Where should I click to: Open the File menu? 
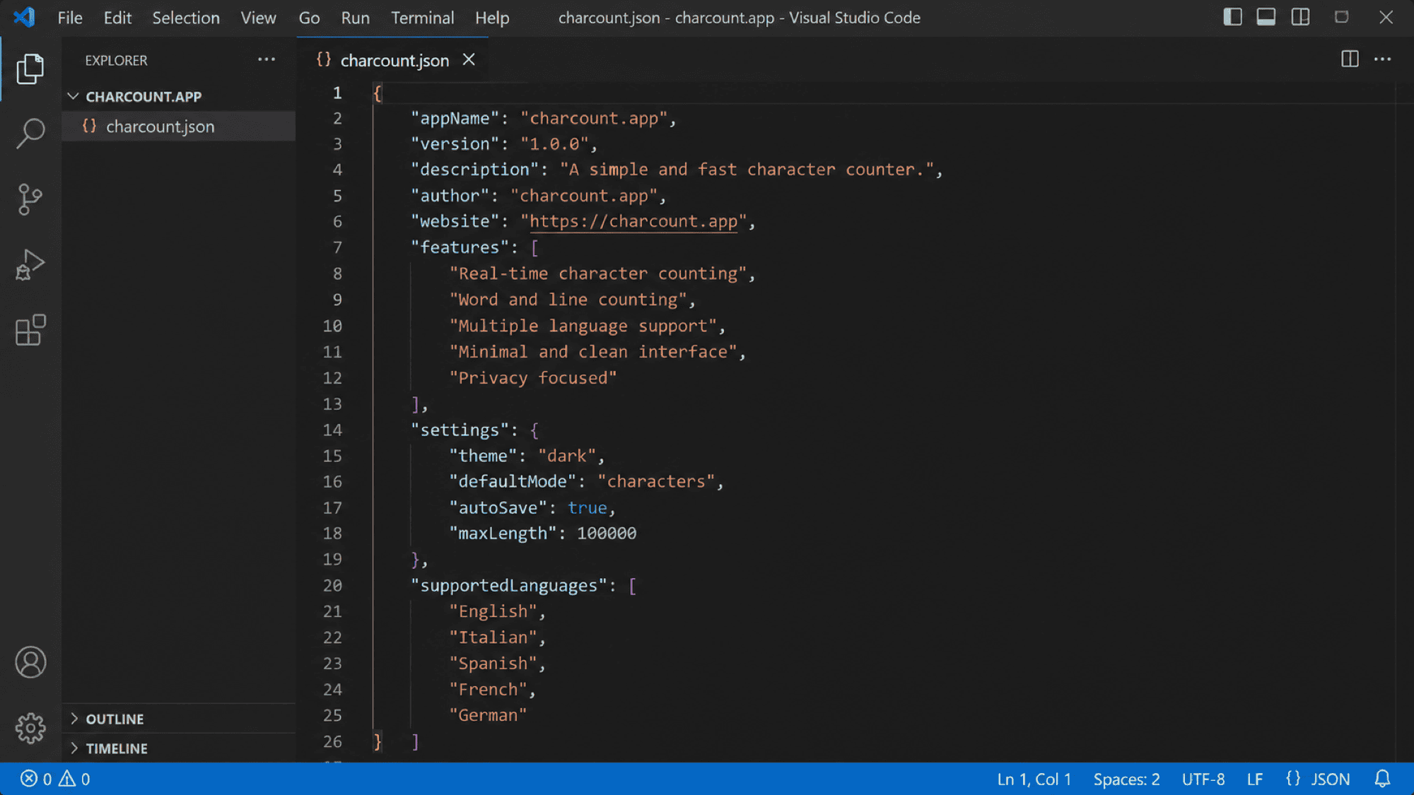click(70, 18)
